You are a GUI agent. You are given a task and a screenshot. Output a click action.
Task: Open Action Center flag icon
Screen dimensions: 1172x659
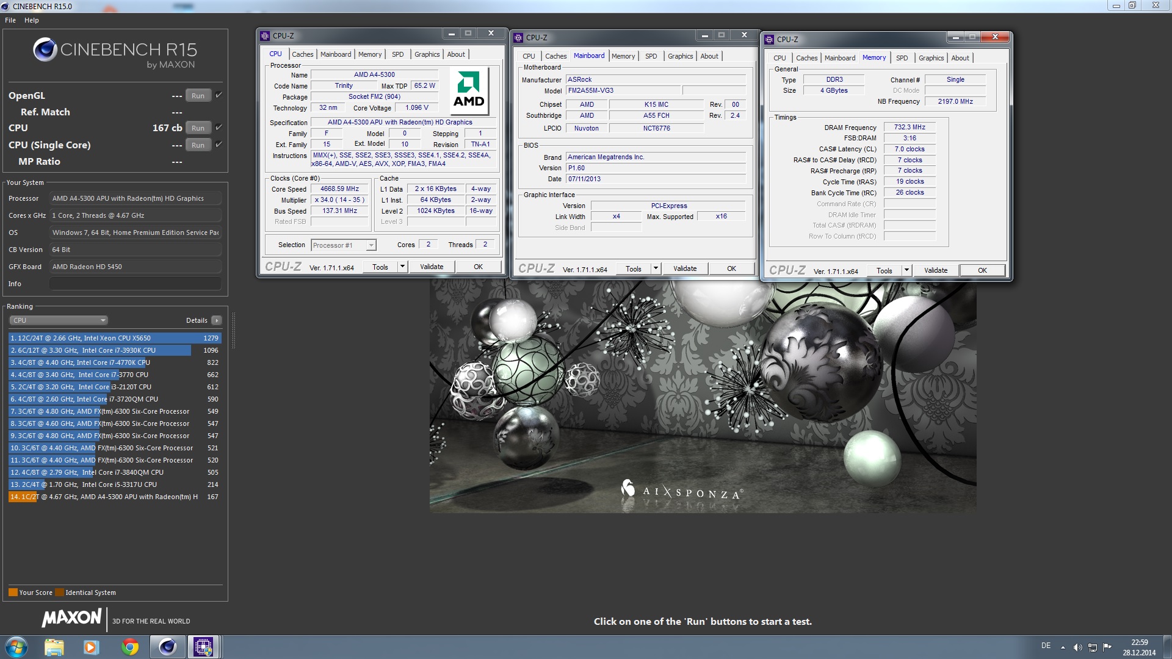pos(1107,647)
